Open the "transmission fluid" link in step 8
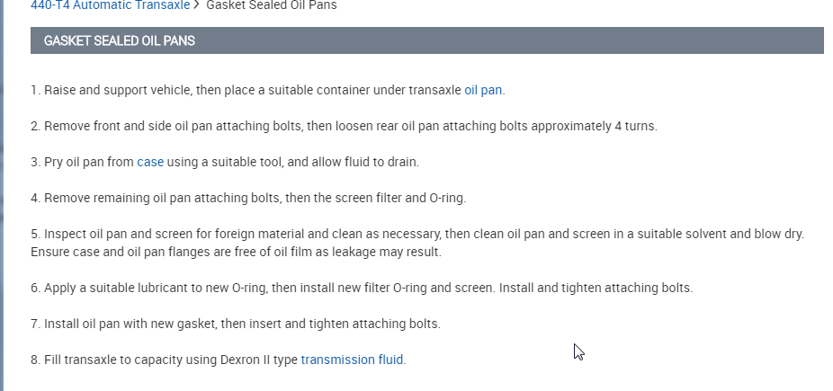The image size is (833, 391). pyautogui.click(x=352, y=360)
